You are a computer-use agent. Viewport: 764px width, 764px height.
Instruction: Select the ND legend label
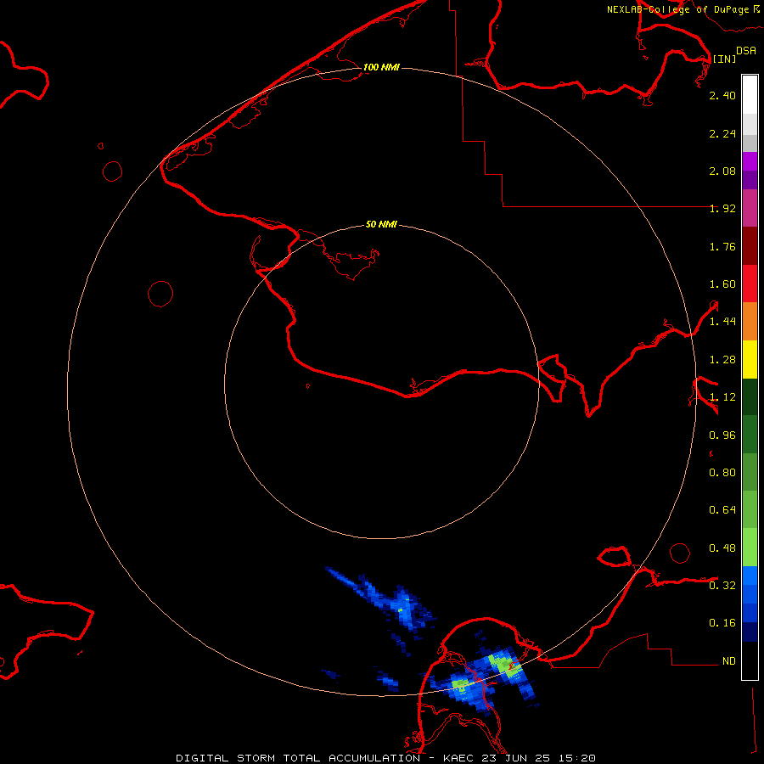[x=729, y=660]
